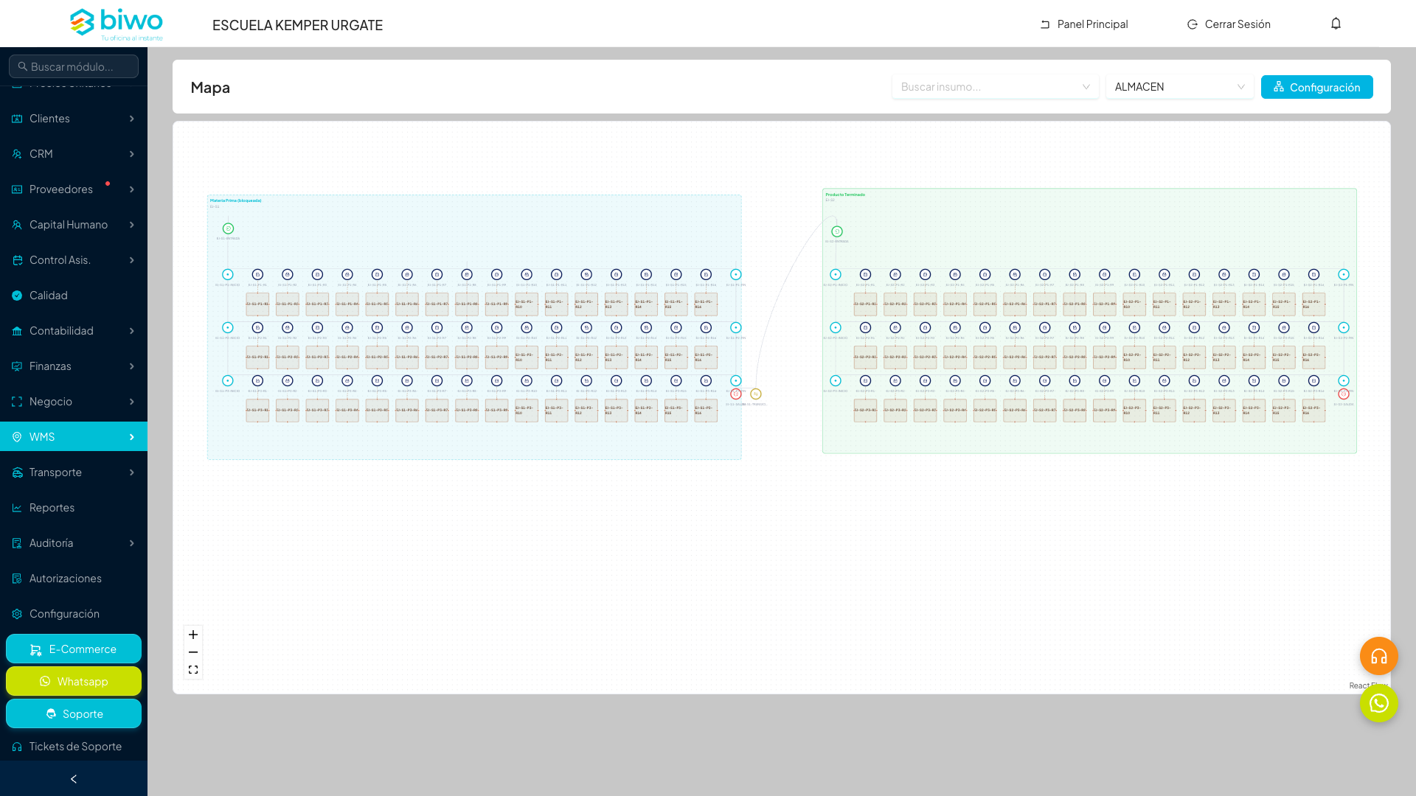Open the Reportes menu item

click(74, 508)
